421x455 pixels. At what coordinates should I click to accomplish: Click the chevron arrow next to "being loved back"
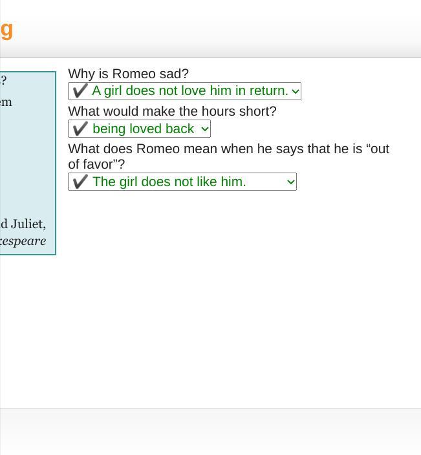point(205,129)
